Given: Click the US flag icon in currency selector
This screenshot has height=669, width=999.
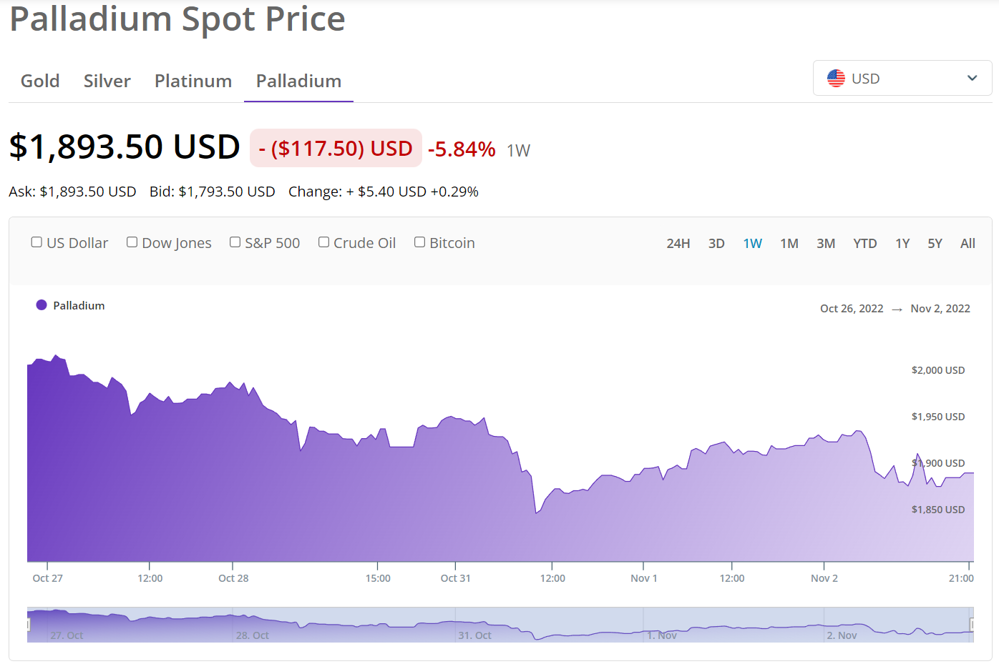Looking at the screenshot, I should pyautogui.click(x=836, y=78).
